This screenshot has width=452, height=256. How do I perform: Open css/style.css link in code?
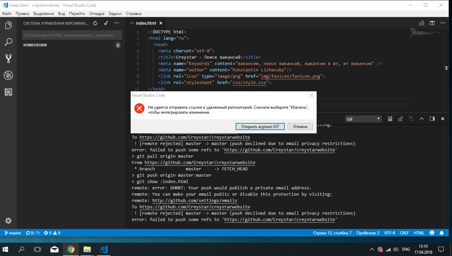point(249,82)
